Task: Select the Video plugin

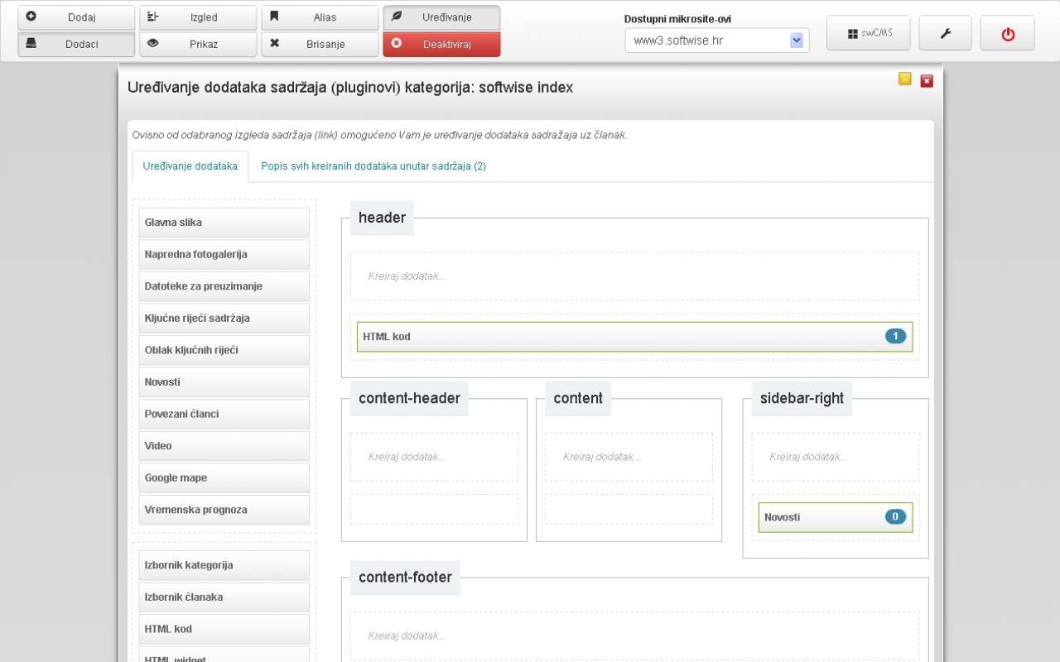Action: coord(224,446)
